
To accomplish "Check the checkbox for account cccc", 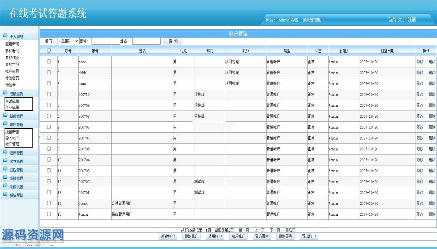I will click(x=49, y=62).
